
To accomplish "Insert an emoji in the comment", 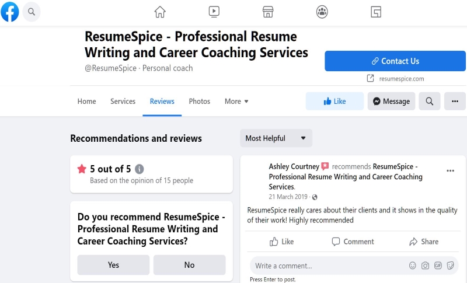I will (413, 265).
